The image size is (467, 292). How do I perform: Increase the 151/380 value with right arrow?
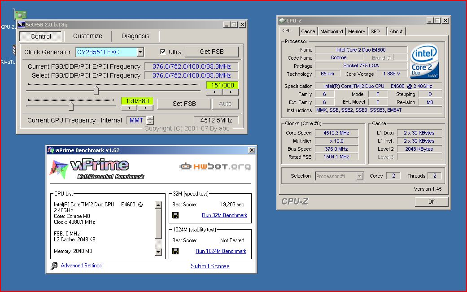231,92
